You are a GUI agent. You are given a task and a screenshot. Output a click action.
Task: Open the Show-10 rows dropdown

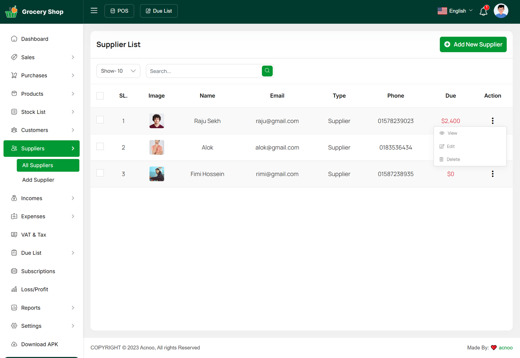(x=118, y=71)
